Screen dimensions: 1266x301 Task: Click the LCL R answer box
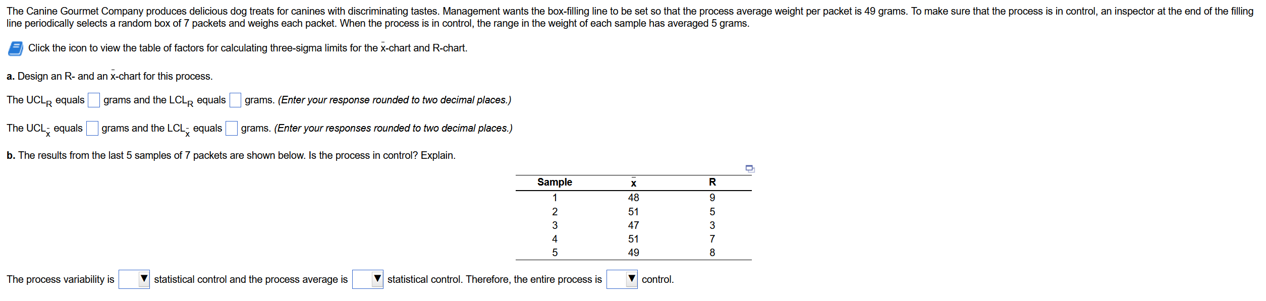(235, 99)
